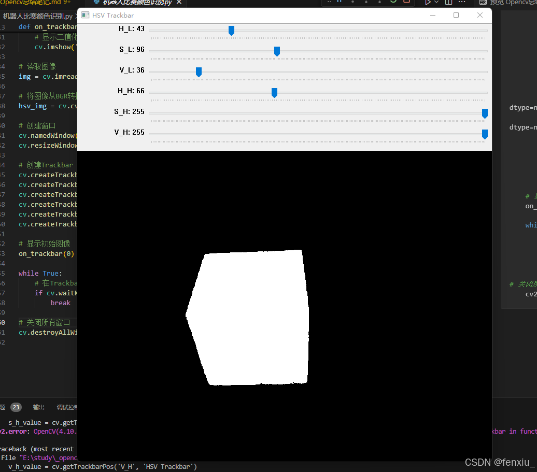Click the 'img = cv.imread' code line
The width and height of the screenshot is (537, 472).
tap(48, 76)
